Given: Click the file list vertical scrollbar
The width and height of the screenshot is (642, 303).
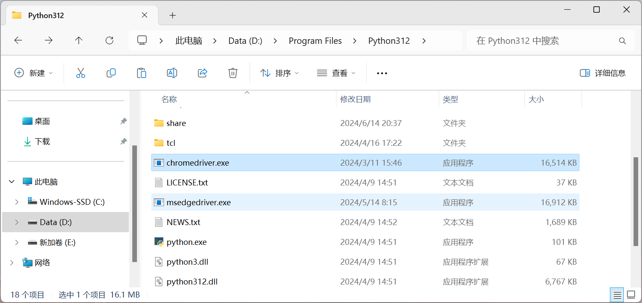Looking at the screenshot, I should click(636, 201).
